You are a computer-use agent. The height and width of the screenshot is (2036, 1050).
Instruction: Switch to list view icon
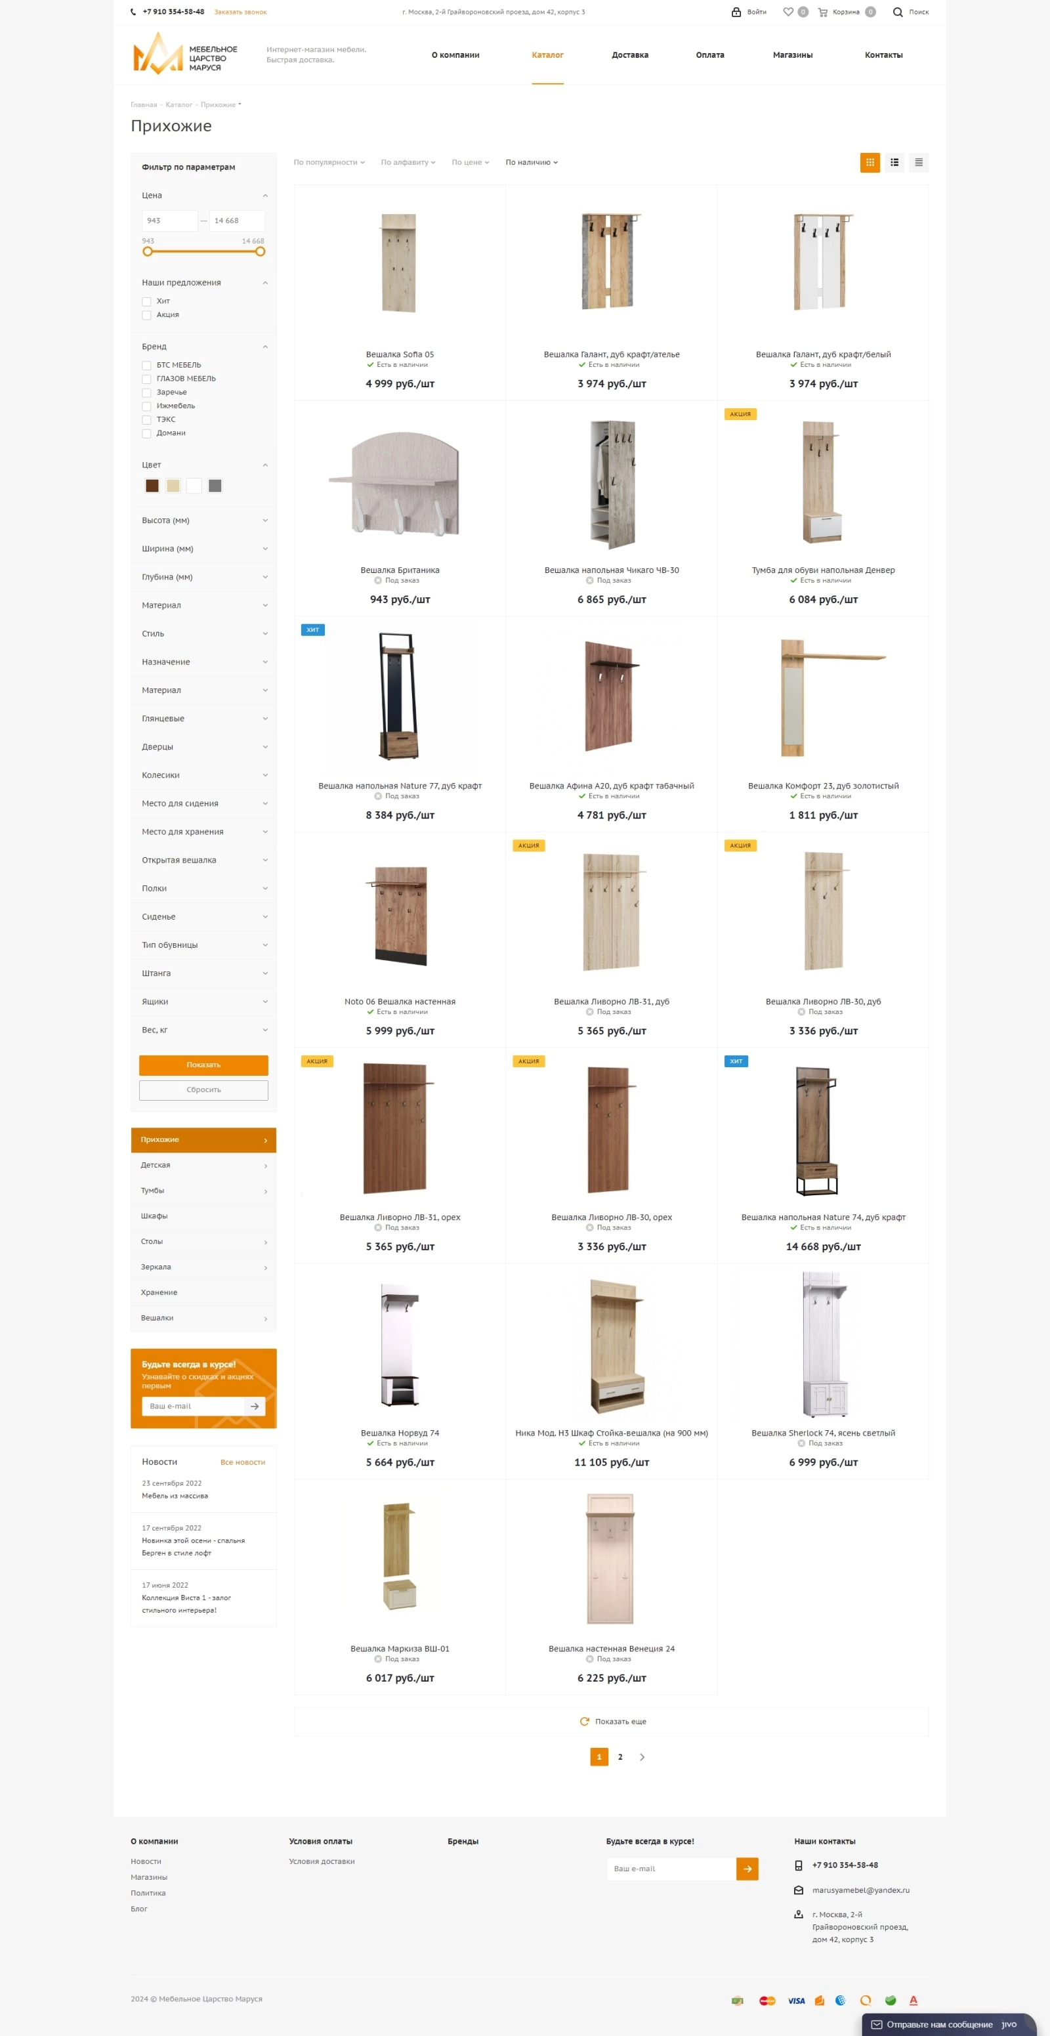click(x=894, y=162)
